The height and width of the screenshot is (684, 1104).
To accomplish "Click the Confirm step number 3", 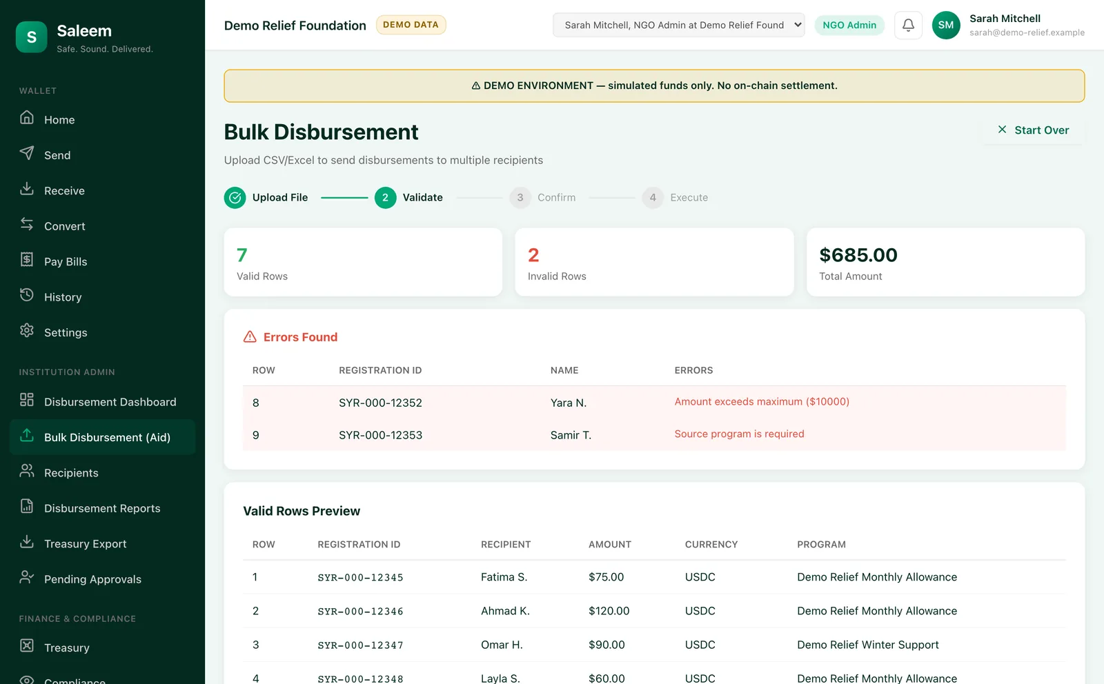I will (x=520, y=198).
